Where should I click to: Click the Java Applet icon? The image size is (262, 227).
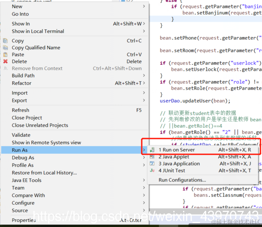coord(152,157)
